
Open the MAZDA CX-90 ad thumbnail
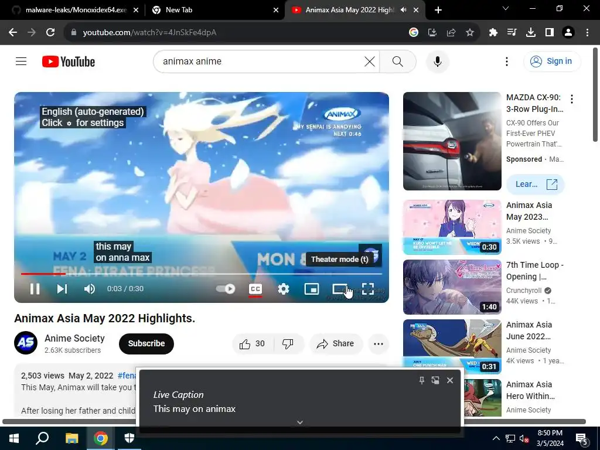coord(452,141)
